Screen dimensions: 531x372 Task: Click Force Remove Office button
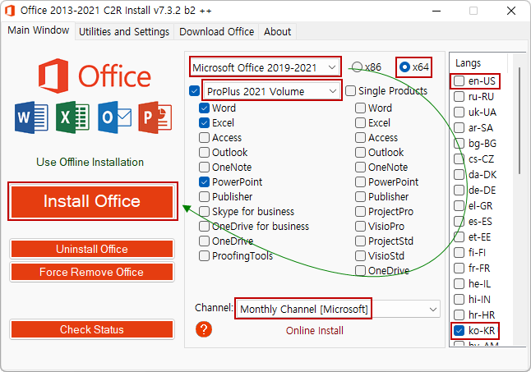tap(92, 272)
